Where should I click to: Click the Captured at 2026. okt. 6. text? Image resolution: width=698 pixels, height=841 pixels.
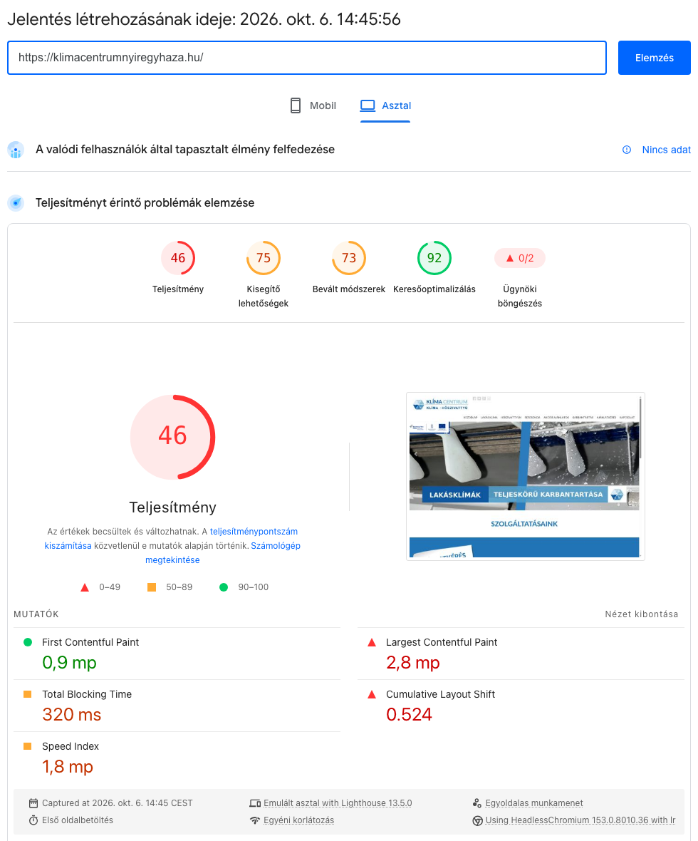(x=117, y=803)
